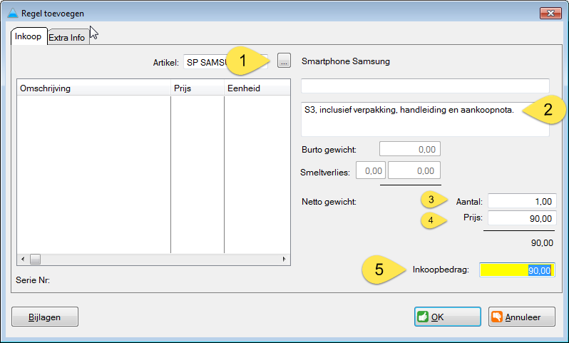Click the Aantal quantity field
The width and height of the screenshot is (569, 343).
pyautogui.click(x=521, y=202)
